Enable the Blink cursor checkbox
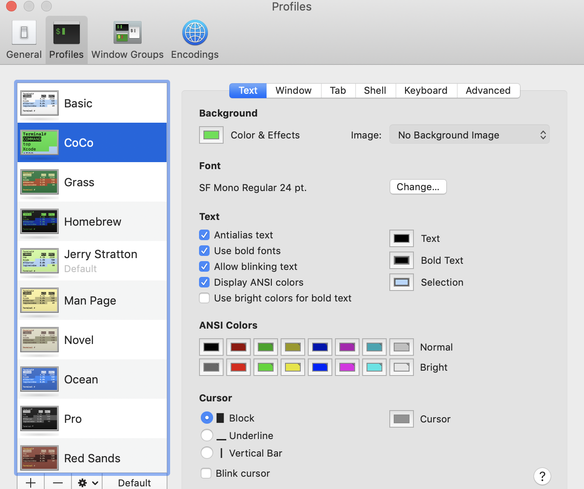This screenshot has height=489, width=584. pos(206,474)
